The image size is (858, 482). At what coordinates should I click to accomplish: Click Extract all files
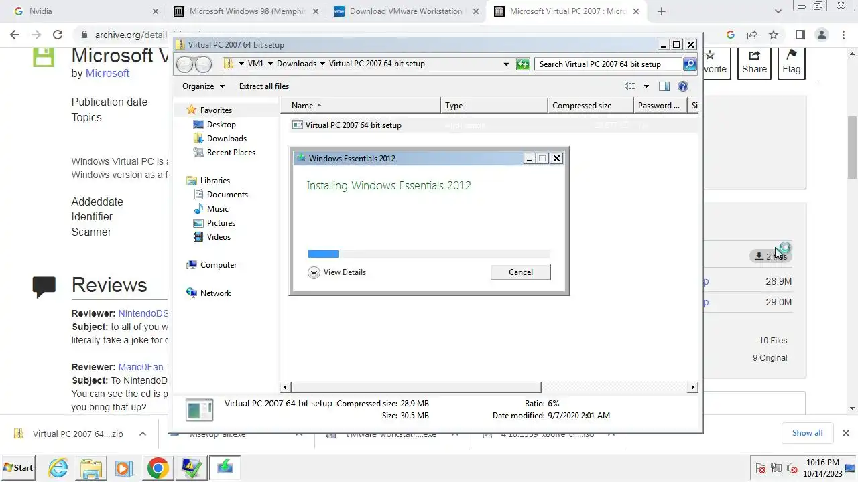click(x=264, y=86)
